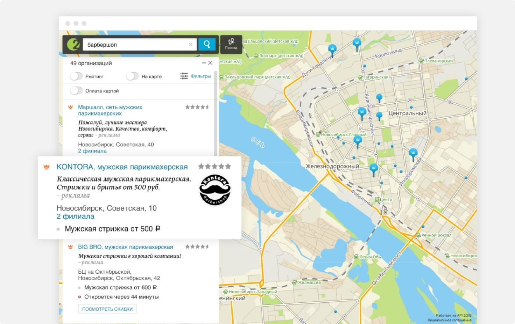Click the Мужская стрижка от 500 ₽ line
Image resolution: width=515 pixels, height=324 pixels.
click(x=113, y=229)
